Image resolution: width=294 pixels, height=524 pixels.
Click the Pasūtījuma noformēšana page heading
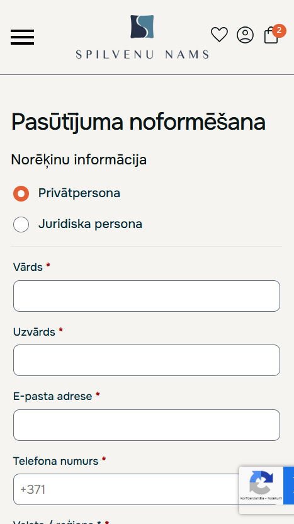[x=139, y=122]
